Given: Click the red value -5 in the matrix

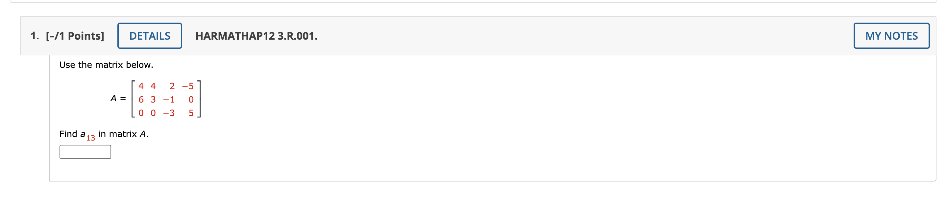Looking at the screenshot, I should click(x=189, y=86).
